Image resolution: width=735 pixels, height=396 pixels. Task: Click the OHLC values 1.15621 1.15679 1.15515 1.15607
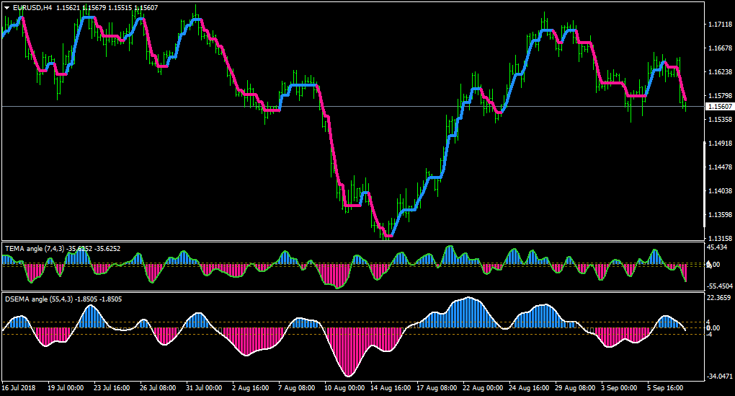[107, 8]
